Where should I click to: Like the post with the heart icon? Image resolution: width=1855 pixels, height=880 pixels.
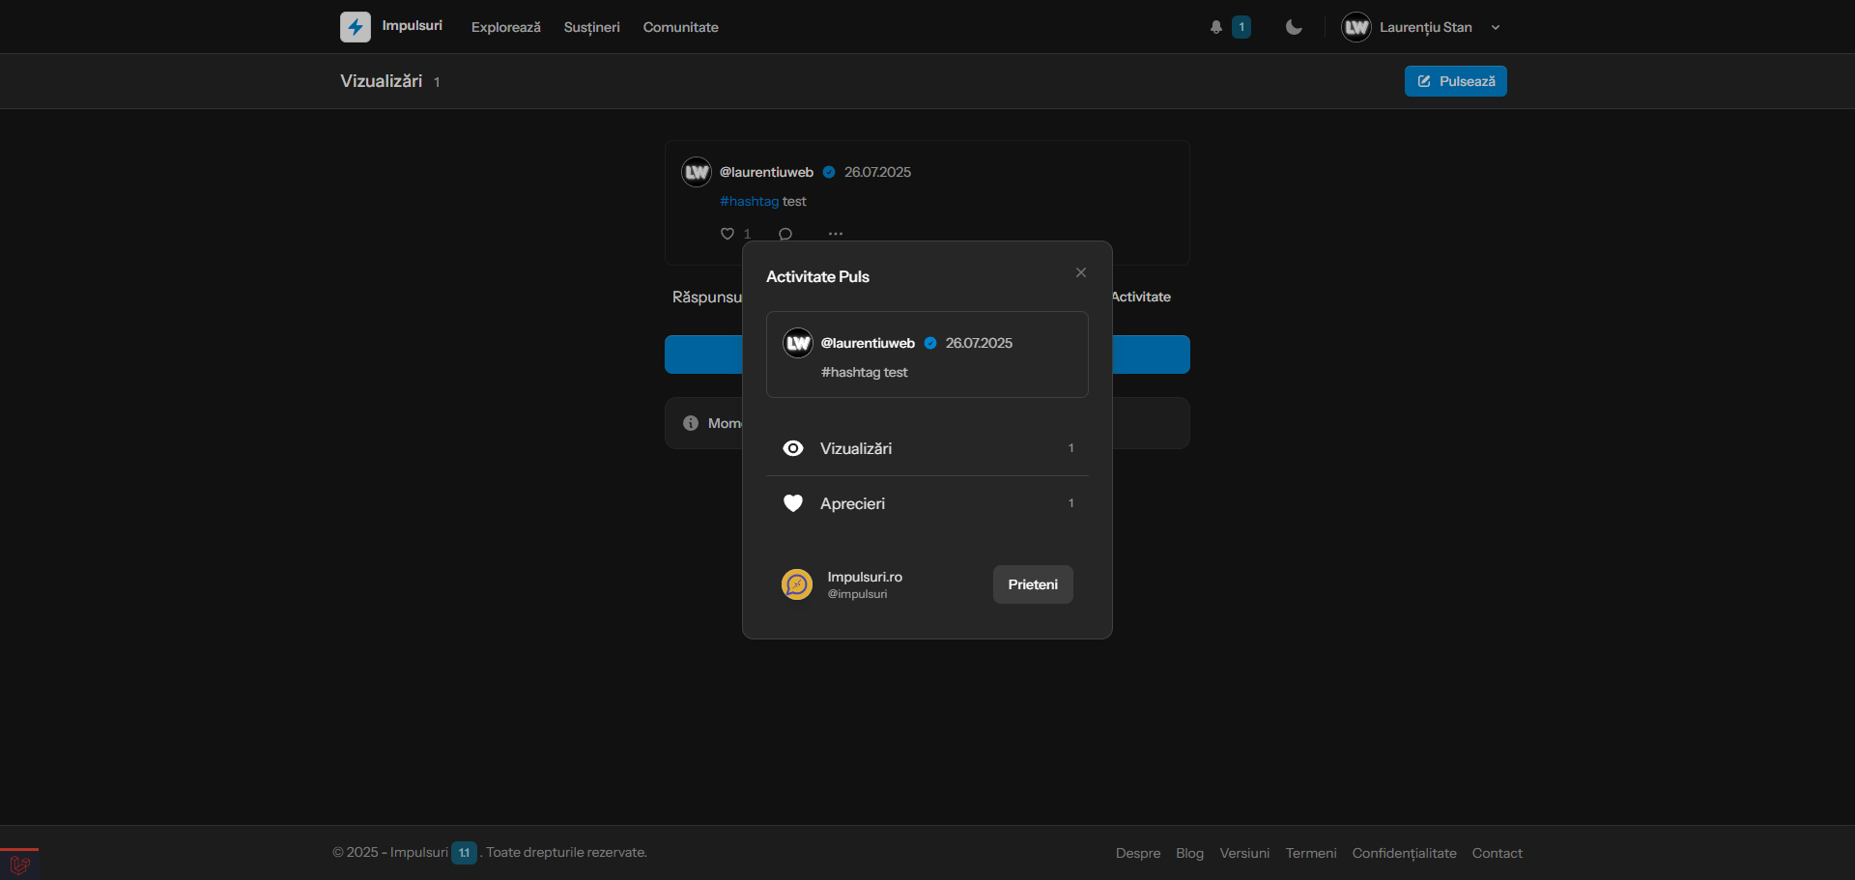(x=728, y=234)
